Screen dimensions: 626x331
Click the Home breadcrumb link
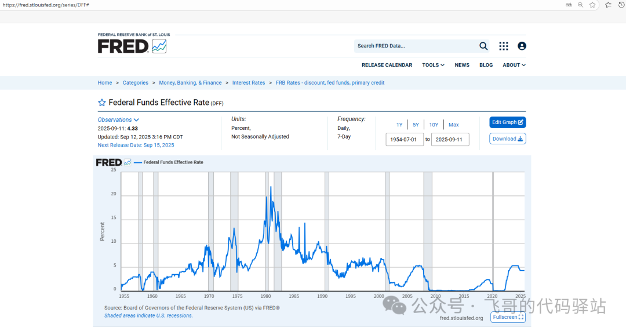[x=104, y=83]
